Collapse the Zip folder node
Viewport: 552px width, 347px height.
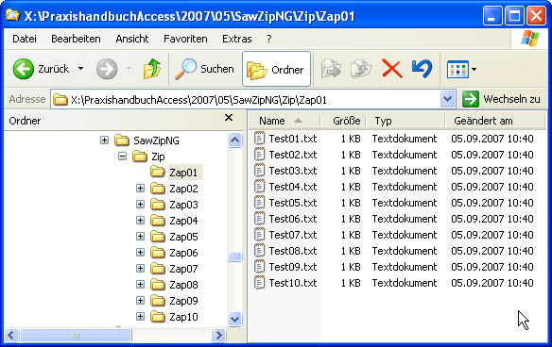(122, 156)
